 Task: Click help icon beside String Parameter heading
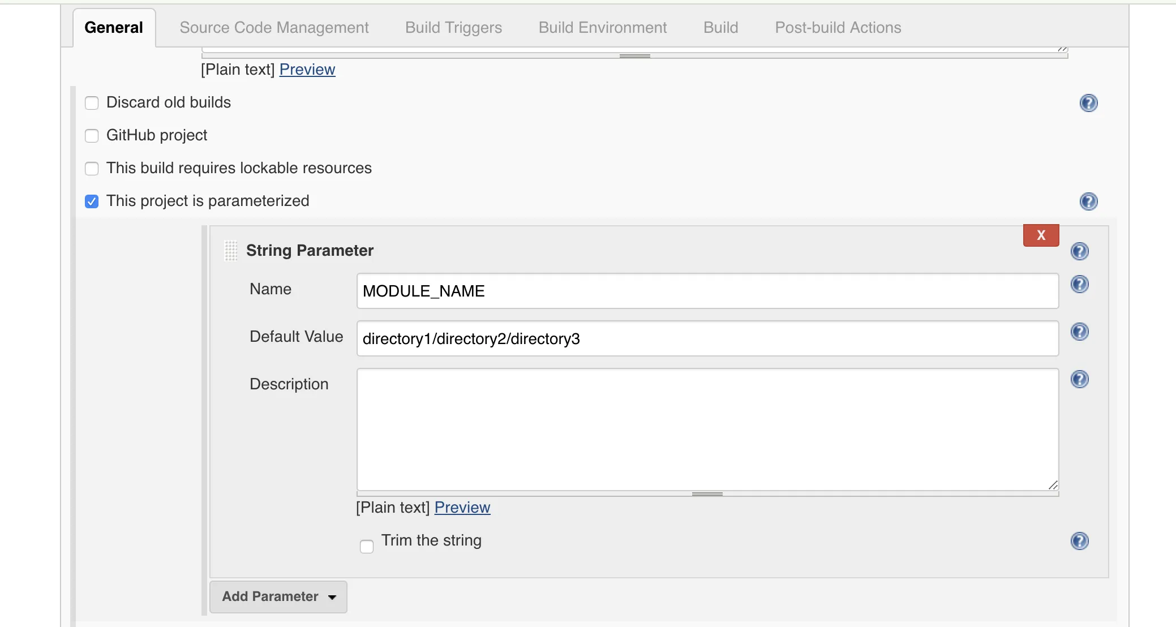pyautogui.click(x=1079, y=251)
